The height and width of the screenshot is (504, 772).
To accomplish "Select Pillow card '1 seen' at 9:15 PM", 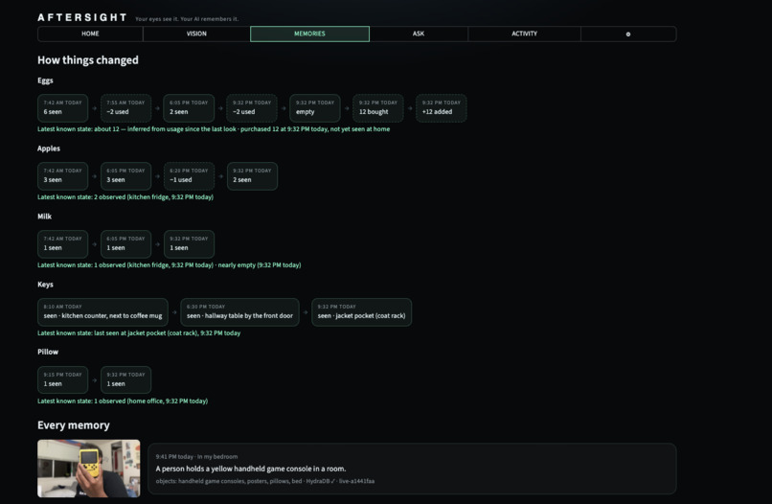I will pos(62,379).
